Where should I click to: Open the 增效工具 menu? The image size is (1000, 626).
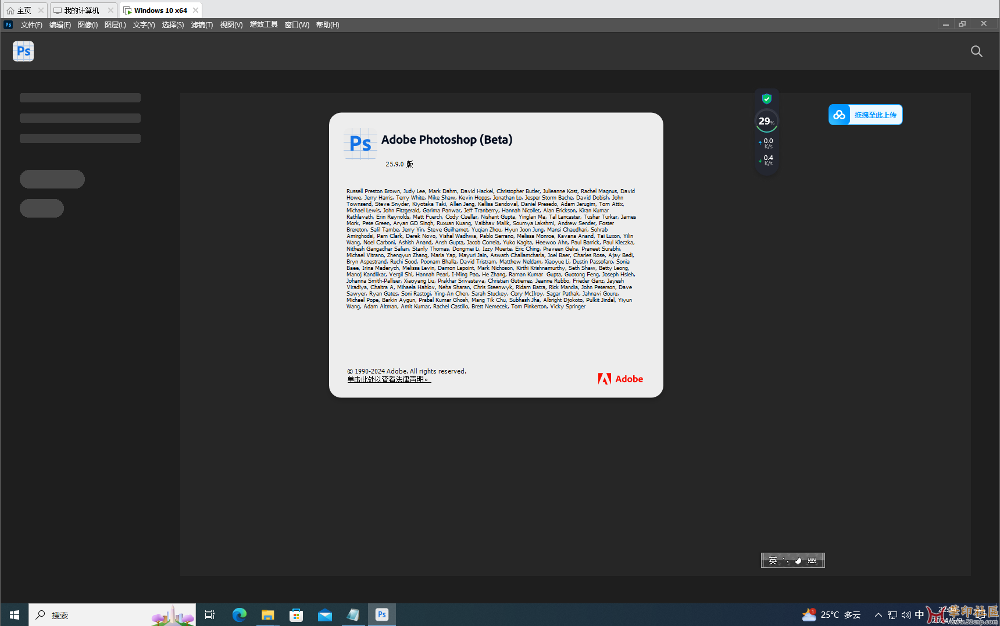coord(264,24)
